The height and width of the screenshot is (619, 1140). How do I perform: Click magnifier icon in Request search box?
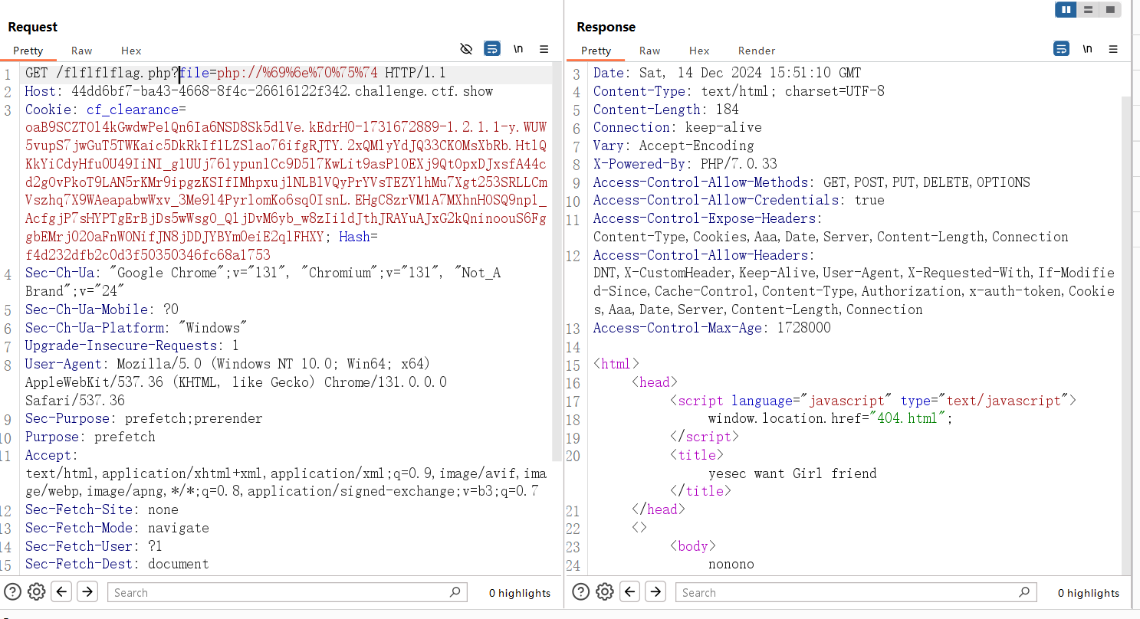tap(455, 591)
